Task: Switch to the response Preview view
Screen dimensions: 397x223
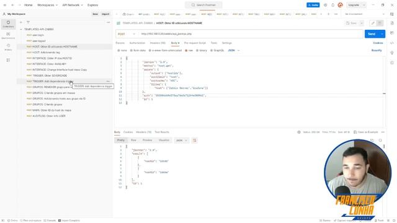Action: (x=148, y=140)
